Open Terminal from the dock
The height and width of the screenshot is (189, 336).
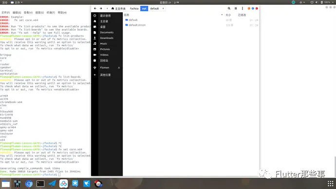pyautogui.click(x=40, y=184)
